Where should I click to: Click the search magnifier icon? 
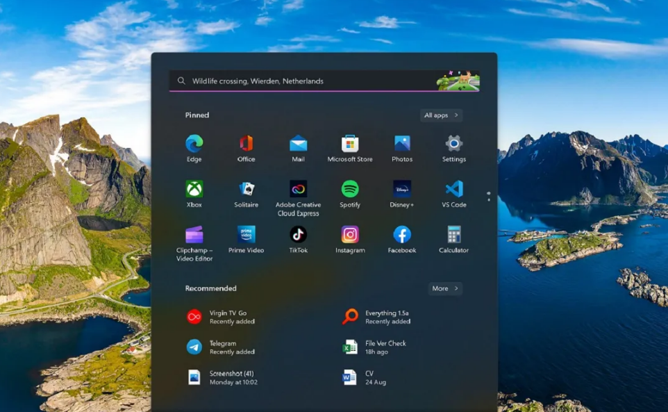pos(181,81)
